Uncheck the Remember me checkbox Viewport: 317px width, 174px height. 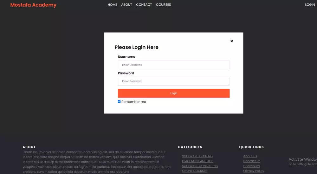[119, 102]
